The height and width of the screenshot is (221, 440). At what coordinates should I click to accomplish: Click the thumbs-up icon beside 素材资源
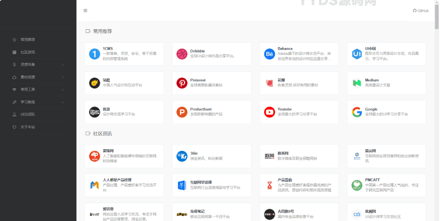(14, 77)
